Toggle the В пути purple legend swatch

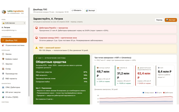156,93
